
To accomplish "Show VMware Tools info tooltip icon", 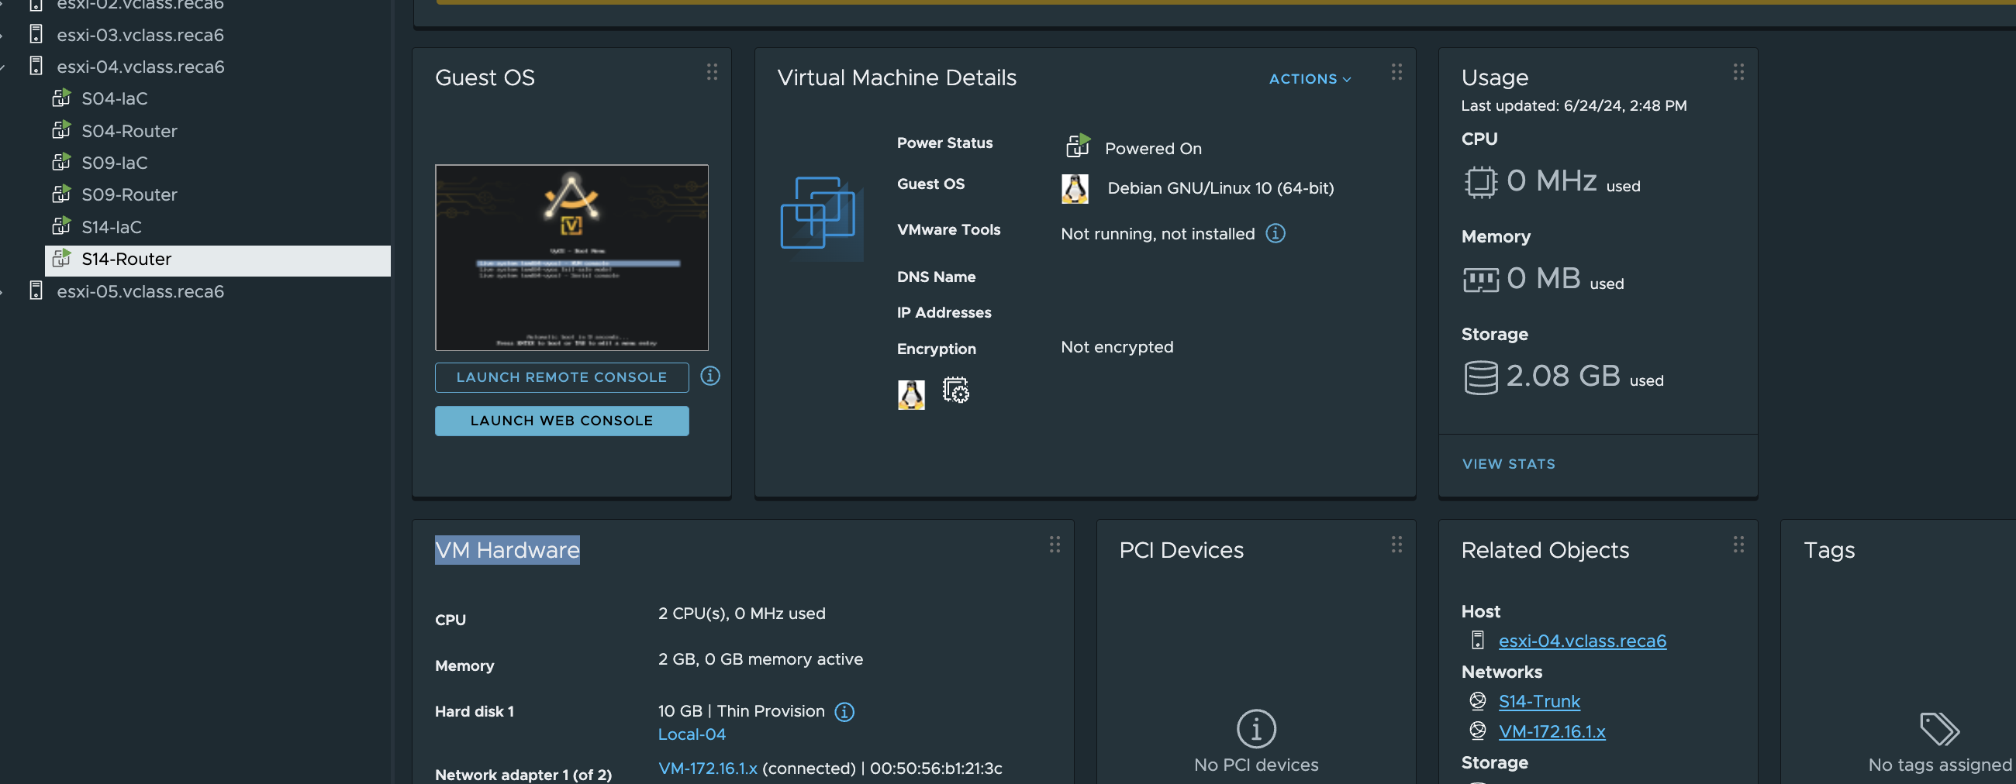I will 1276,233.
